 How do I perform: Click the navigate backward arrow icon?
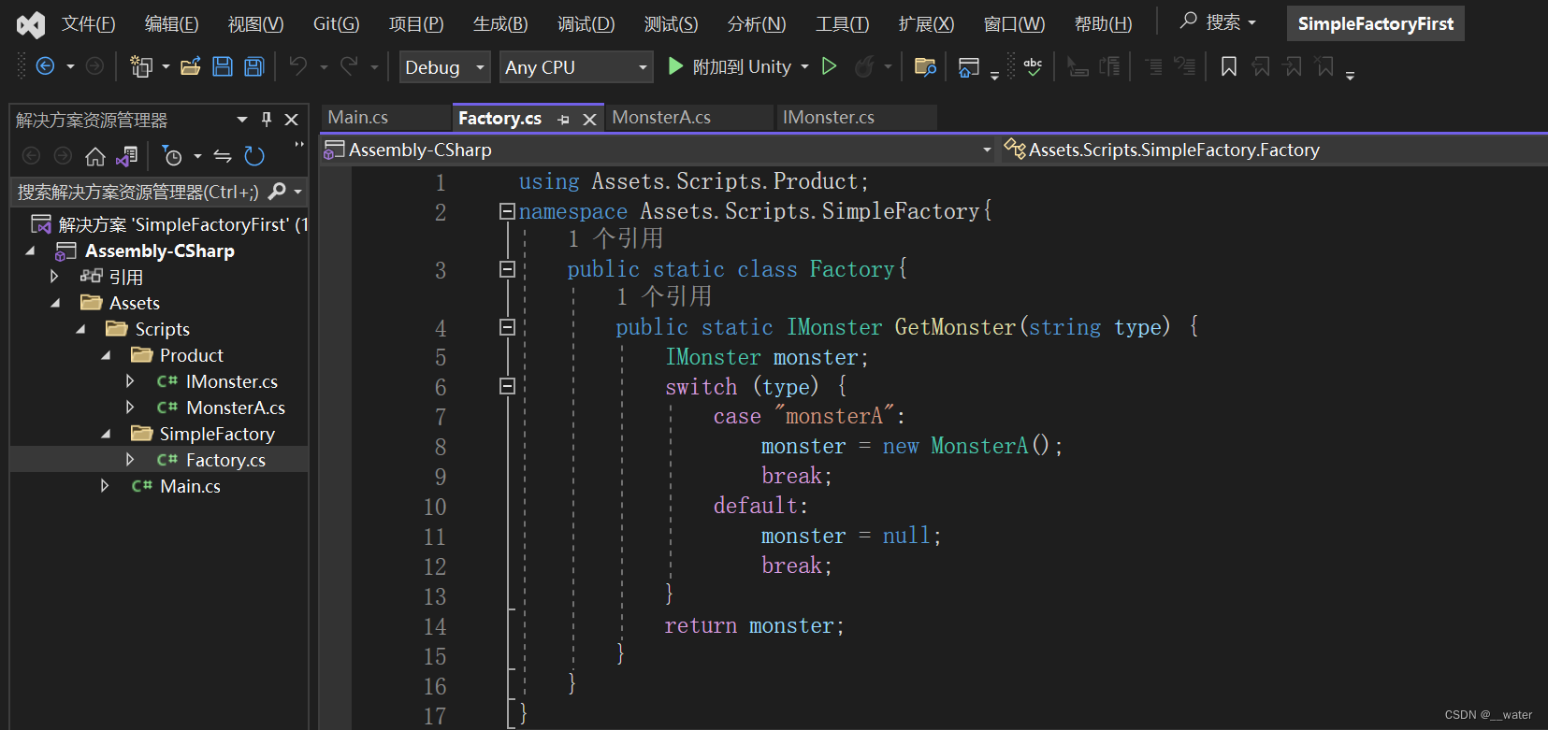coord(45,66)
